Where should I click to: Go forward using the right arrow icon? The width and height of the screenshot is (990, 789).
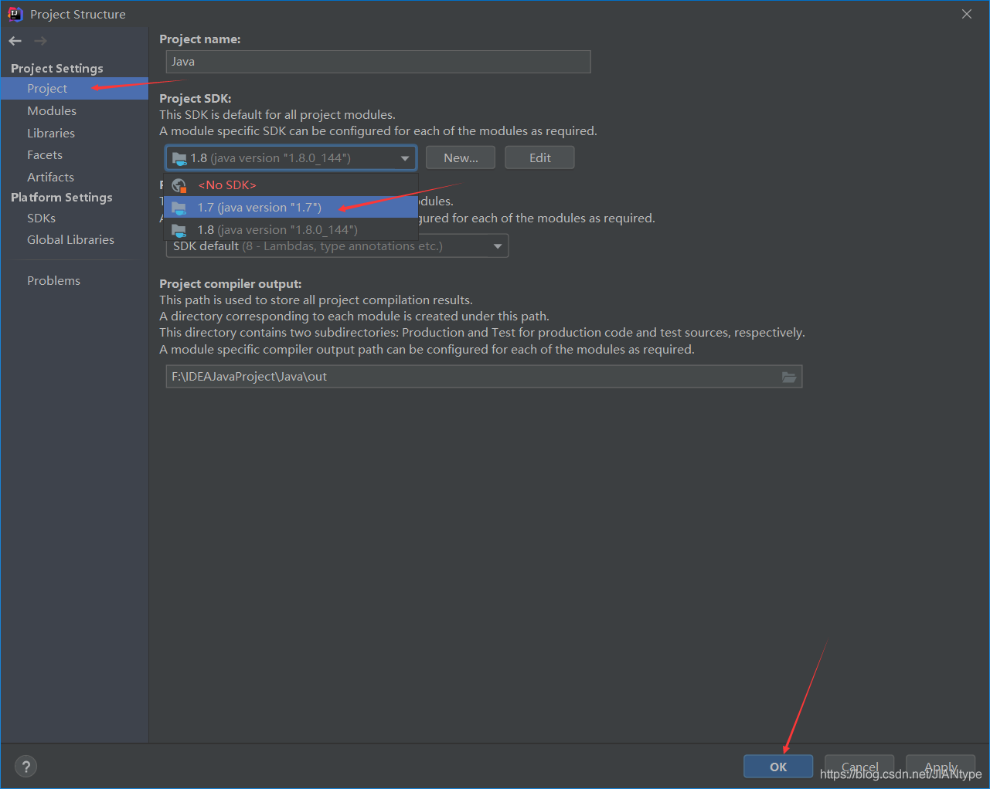40,41
